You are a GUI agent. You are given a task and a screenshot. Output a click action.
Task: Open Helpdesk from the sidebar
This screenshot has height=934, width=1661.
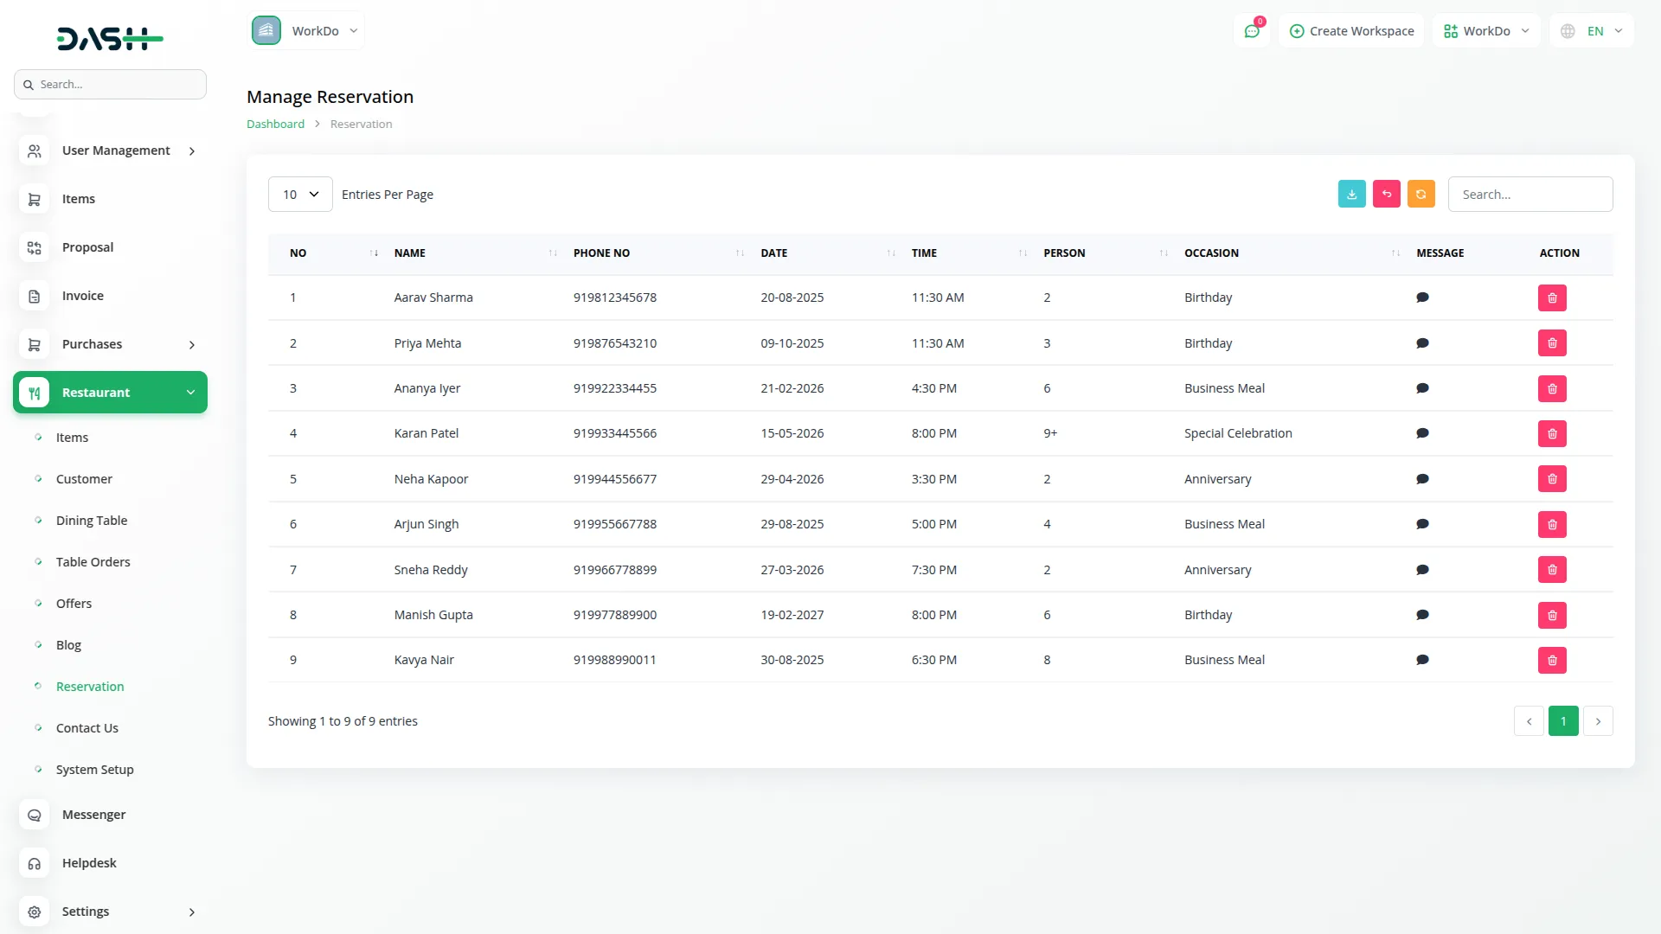[89, 862]
